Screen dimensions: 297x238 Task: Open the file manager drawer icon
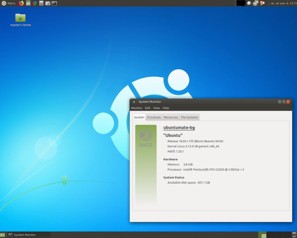click(x=28, y=3)
